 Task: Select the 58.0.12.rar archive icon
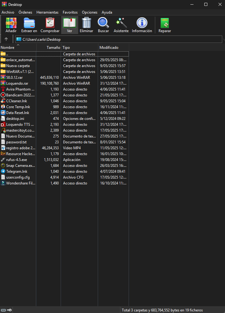tap(3, 78)
